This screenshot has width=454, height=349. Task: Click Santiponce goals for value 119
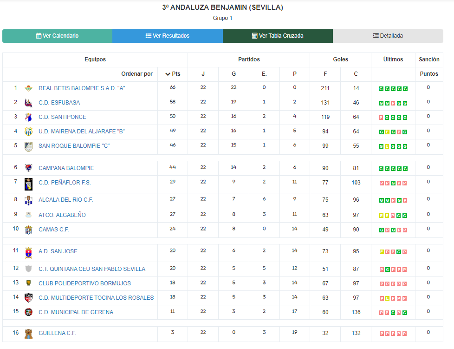click(325, 117)
